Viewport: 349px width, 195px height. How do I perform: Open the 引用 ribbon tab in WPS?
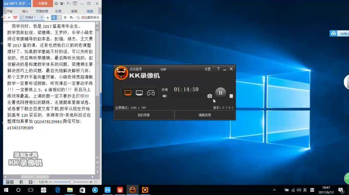(58, 11)
